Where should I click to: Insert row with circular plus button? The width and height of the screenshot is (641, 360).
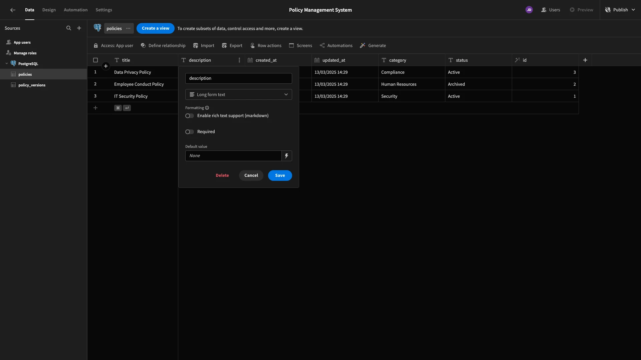click(106, 66)
